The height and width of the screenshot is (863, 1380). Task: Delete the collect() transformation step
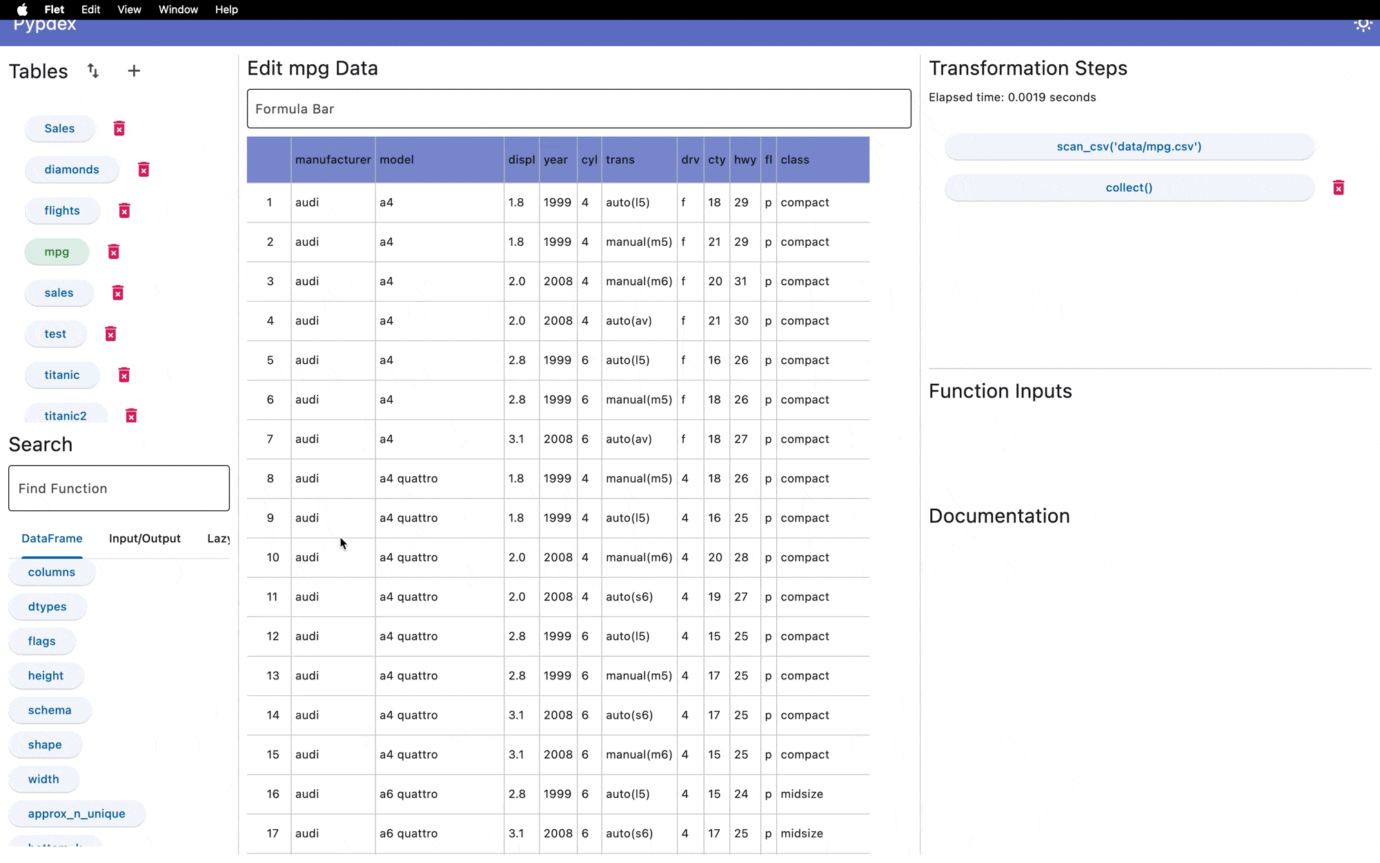(1338, 188)
